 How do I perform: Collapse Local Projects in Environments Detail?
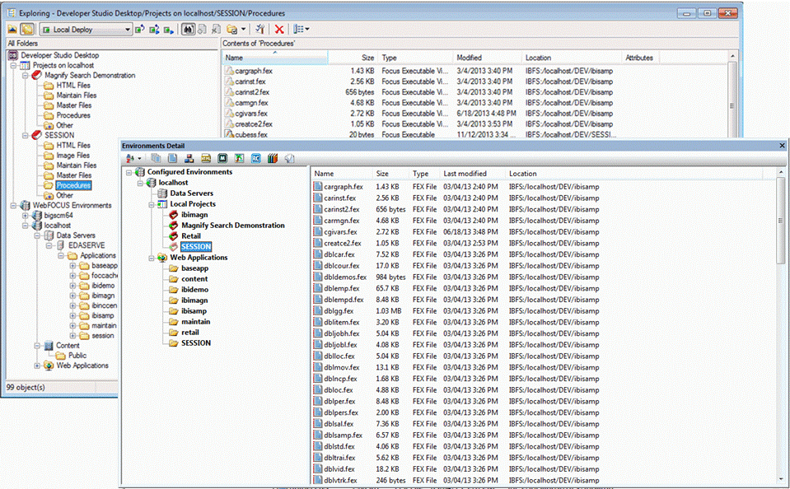tap(152, 204)
